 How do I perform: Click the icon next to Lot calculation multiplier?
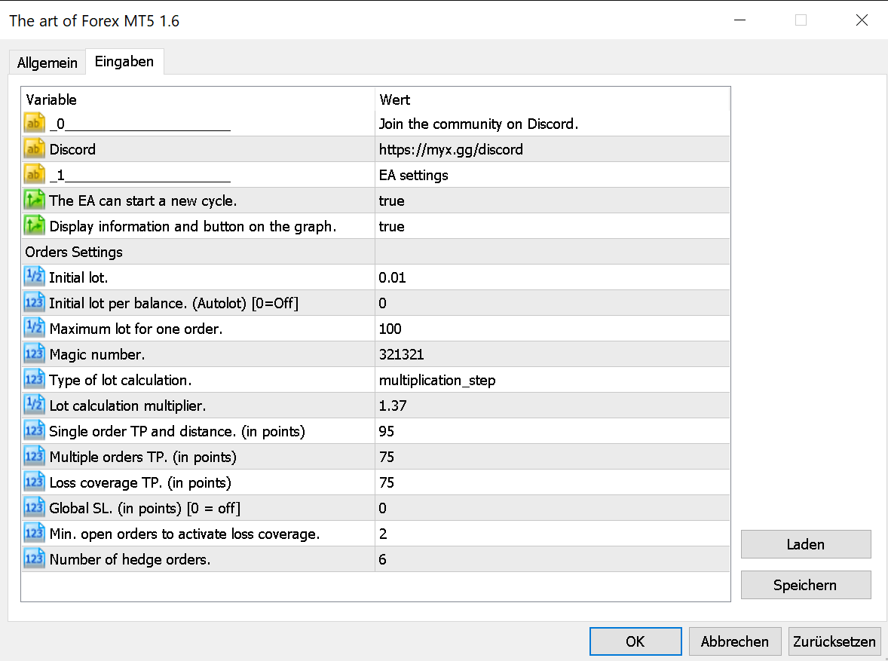click(x=35, y=405)
